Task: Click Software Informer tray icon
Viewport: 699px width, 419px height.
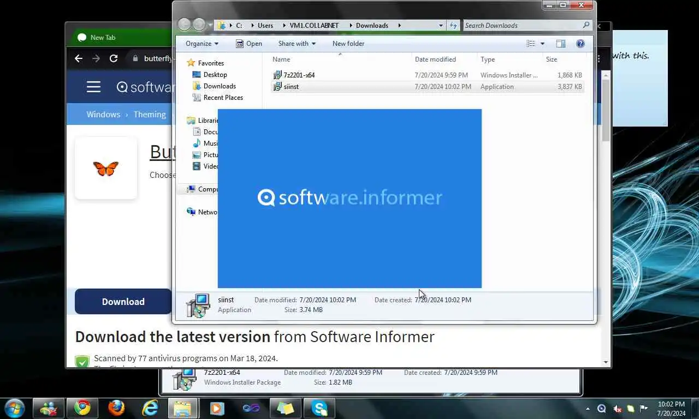Action: 602,409
